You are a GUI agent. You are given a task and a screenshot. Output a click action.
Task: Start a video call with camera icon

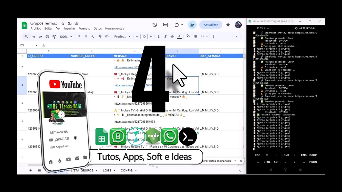tap(177, 25)
